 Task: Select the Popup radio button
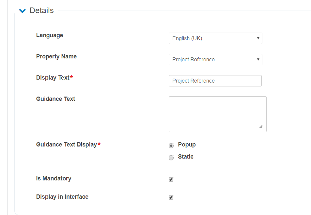[x=171, y=146]
